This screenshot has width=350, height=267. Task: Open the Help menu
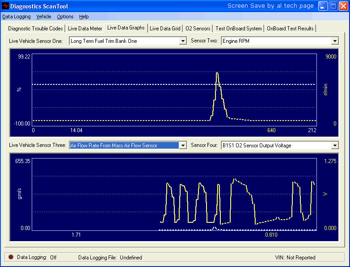pyautogui.click(x=84, y=17)
